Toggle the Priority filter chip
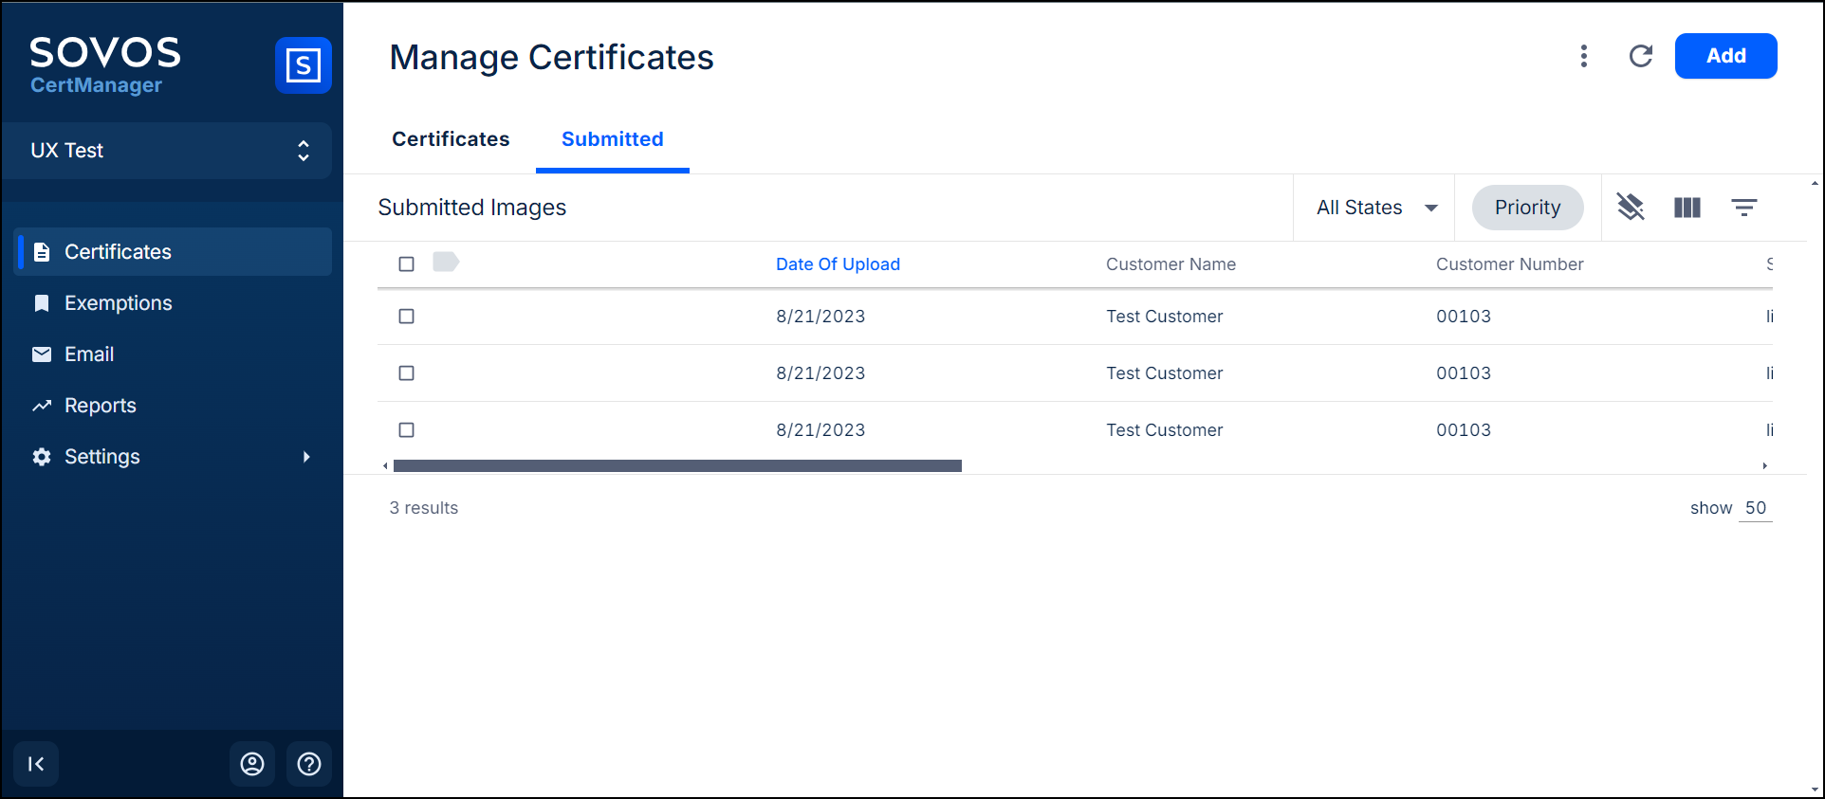 click(1527, 208)
